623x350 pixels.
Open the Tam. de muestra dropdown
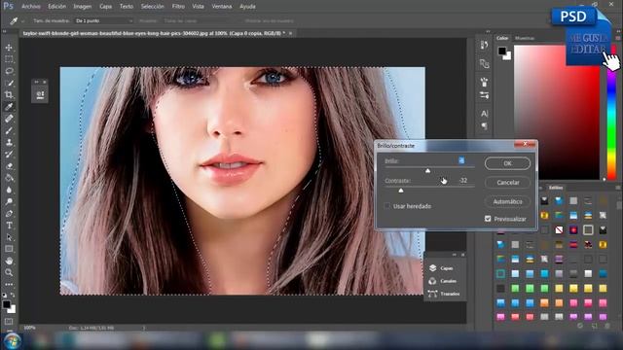click(x=104, y=20)
